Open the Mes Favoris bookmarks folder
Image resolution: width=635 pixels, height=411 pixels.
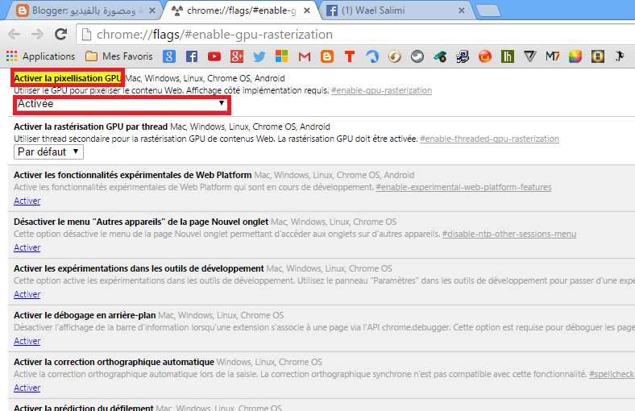(119, 56)
